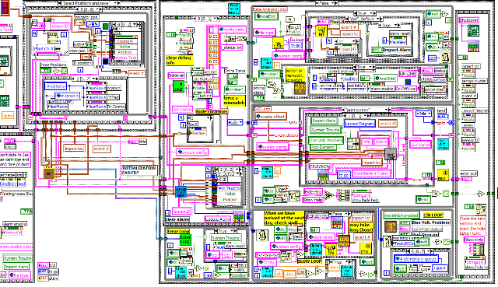Open the 'print screen' case selector dropdown
This screenshot has height=287, width=498.
(366, 110)
